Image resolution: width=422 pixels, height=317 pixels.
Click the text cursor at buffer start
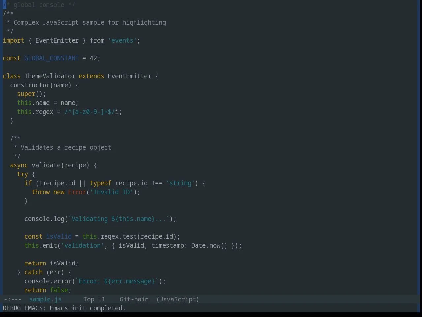click(x=4, y=5)
